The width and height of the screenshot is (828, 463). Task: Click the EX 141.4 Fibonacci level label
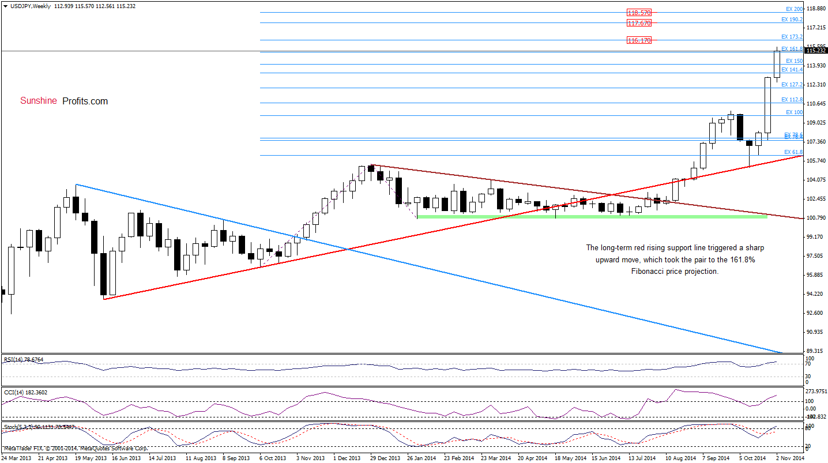pos(792,70)
